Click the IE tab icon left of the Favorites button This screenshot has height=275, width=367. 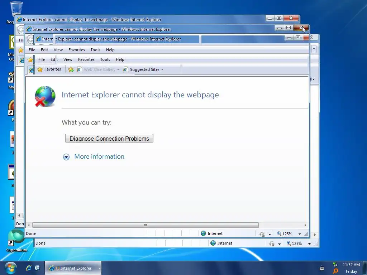tap(31, 70)
